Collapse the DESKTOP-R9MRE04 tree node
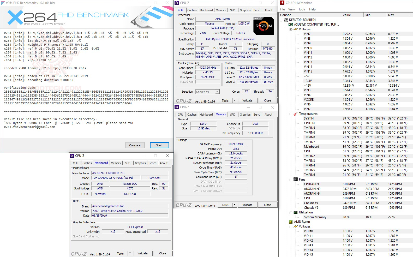Image resolution: width=413 pixels, height=257 pixels. 281,20
